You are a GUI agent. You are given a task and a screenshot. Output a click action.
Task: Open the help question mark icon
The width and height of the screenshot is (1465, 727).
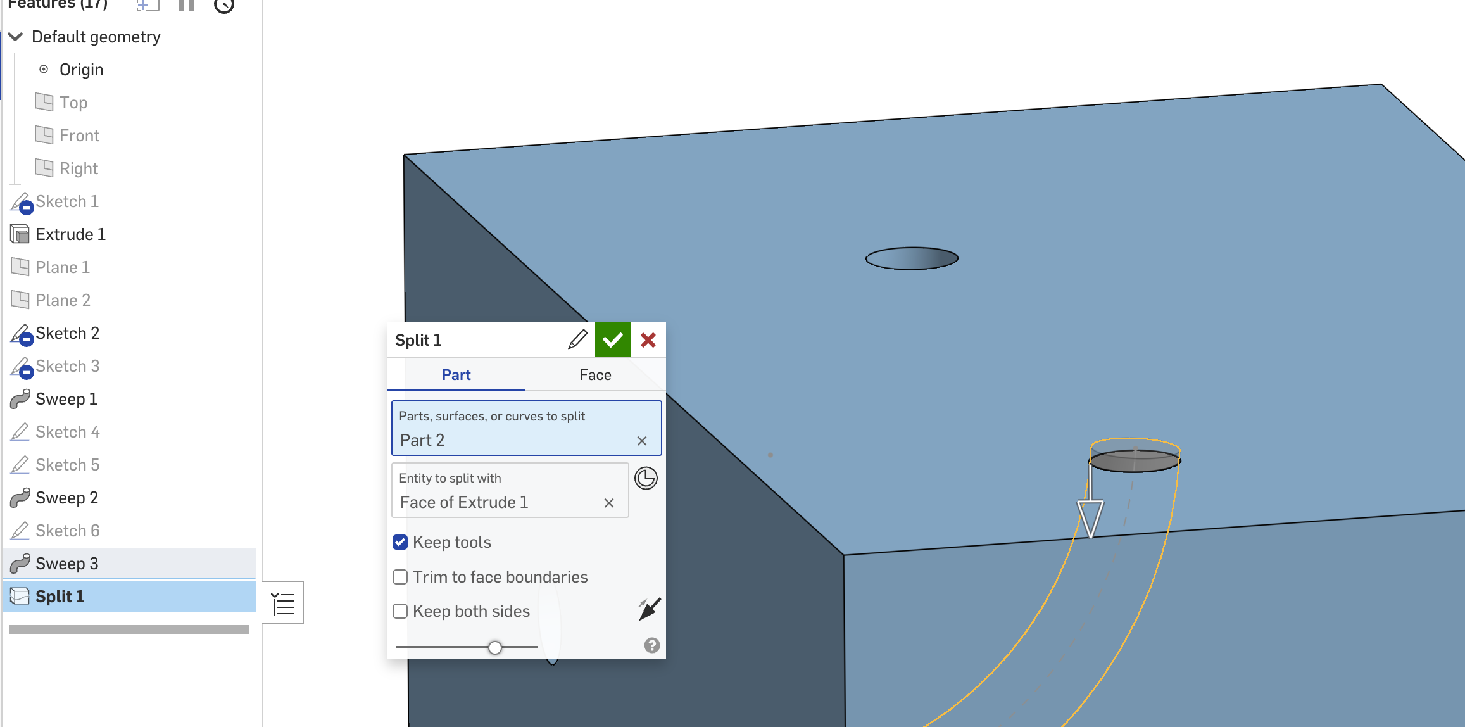(651, 645)
